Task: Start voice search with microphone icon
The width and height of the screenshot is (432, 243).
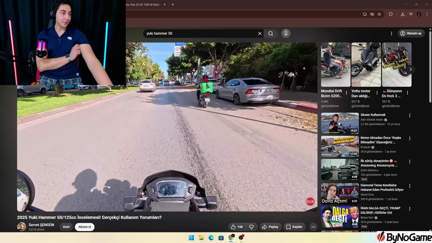Action: click(x=286, y=33)
